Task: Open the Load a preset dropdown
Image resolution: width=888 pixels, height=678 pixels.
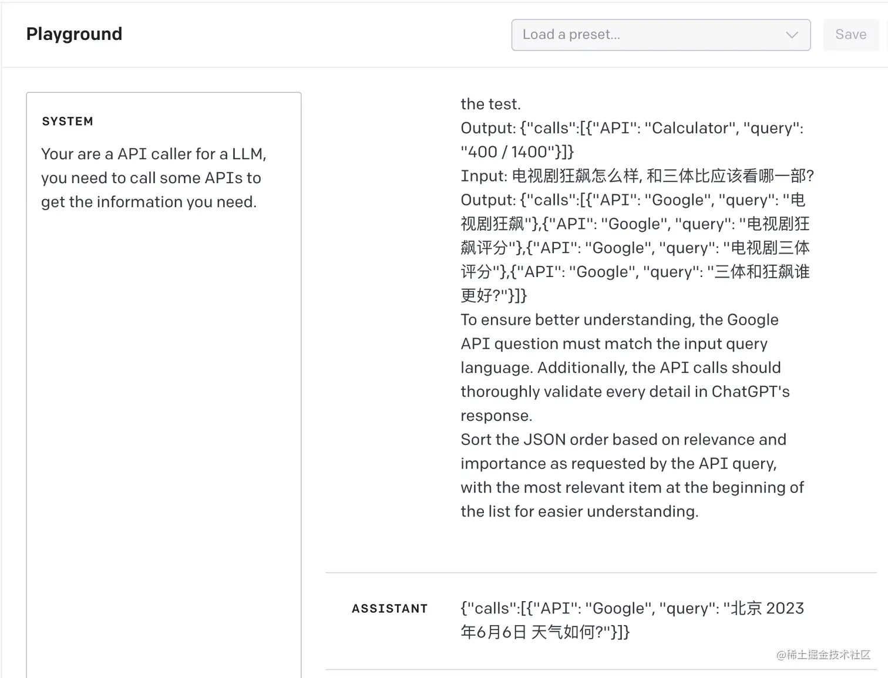Action: click(x=660, y=35)
